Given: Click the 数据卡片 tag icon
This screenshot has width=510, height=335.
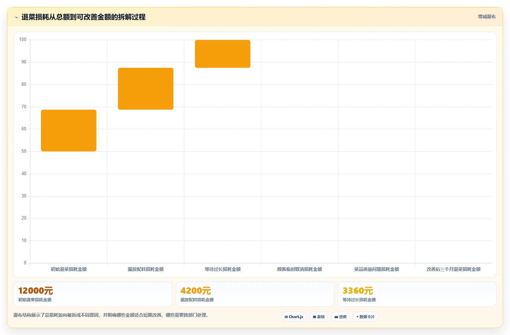Looking at the screenshot, I should click(357, 317).
